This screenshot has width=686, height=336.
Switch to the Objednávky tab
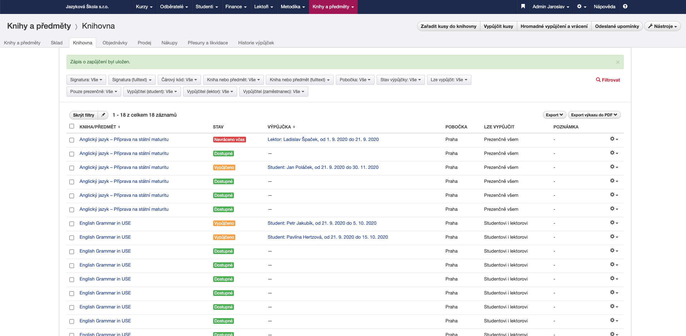(x=115, y=43)
